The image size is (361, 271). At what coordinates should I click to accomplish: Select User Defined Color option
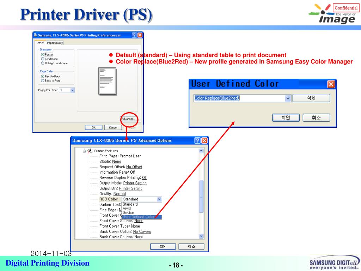[x=142, y=217]
